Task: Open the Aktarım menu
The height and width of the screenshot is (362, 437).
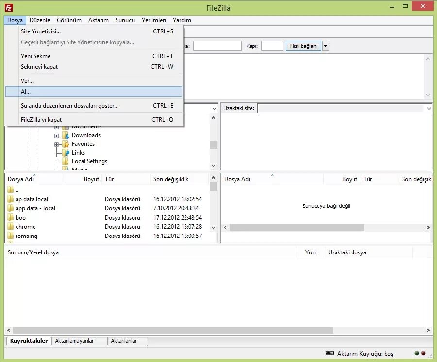Action: [99, 20]
